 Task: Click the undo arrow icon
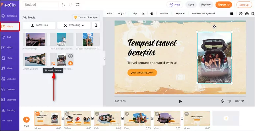(64, 5)
